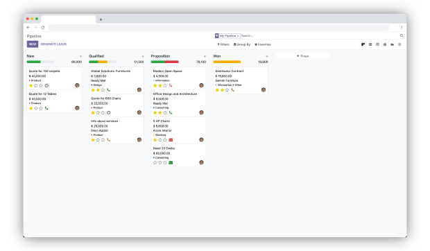430x251 pixels.
Task: Click the NEW button
Action: (x=33, y=44)
